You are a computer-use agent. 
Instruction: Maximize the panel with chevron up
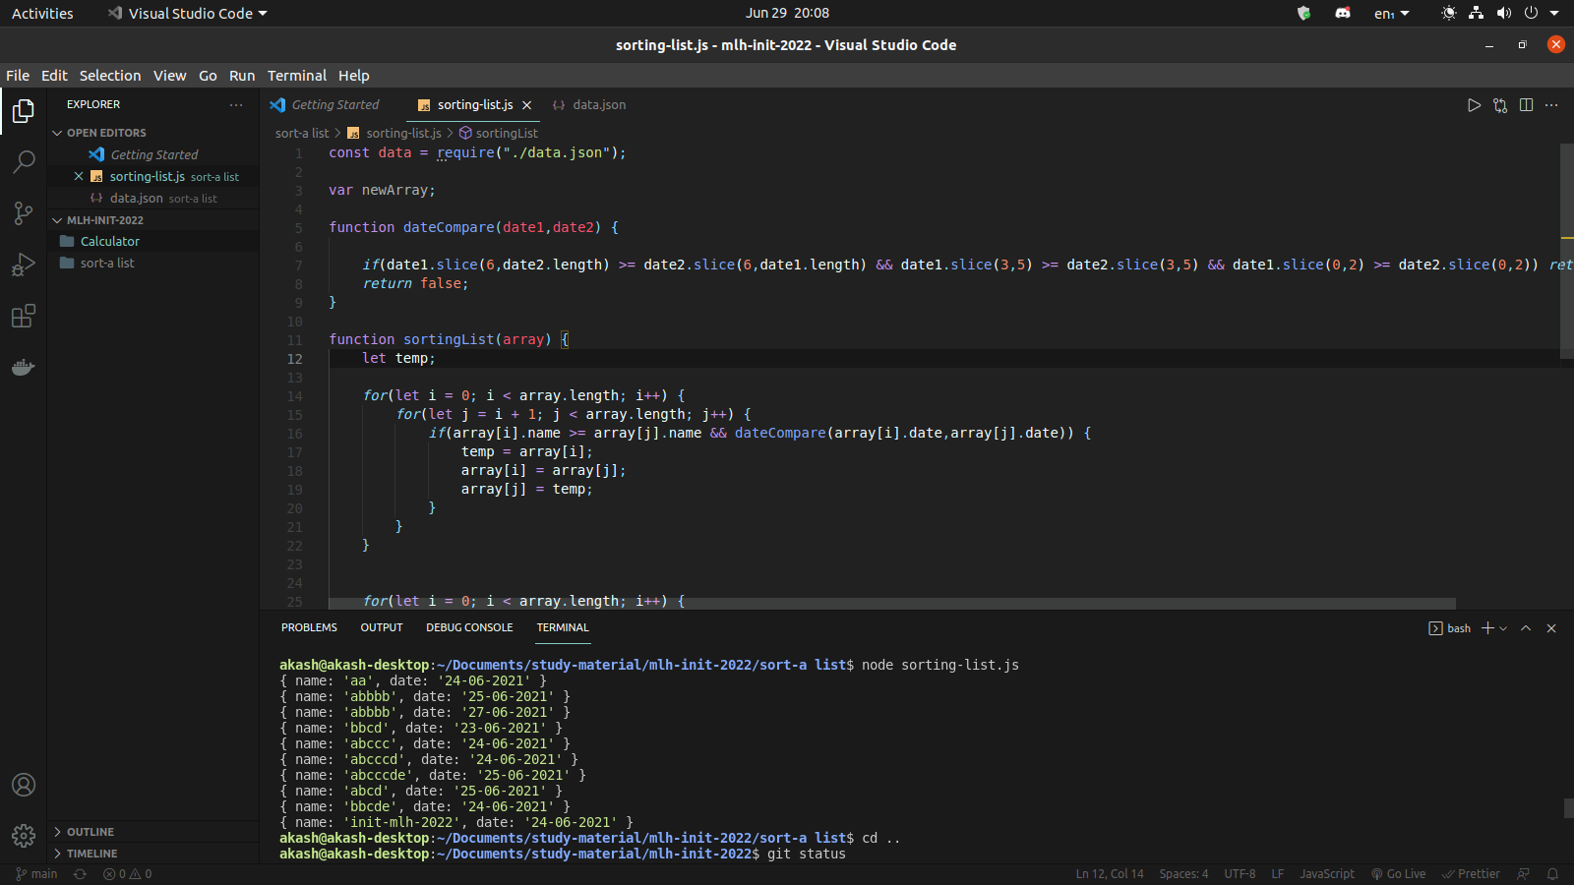1526,628
